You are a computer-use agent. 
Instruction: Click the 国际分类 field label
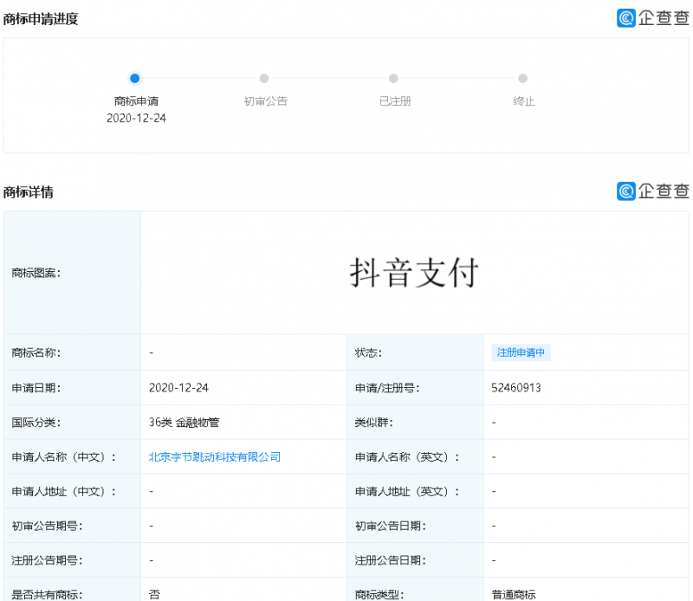(x=36, y=423)
